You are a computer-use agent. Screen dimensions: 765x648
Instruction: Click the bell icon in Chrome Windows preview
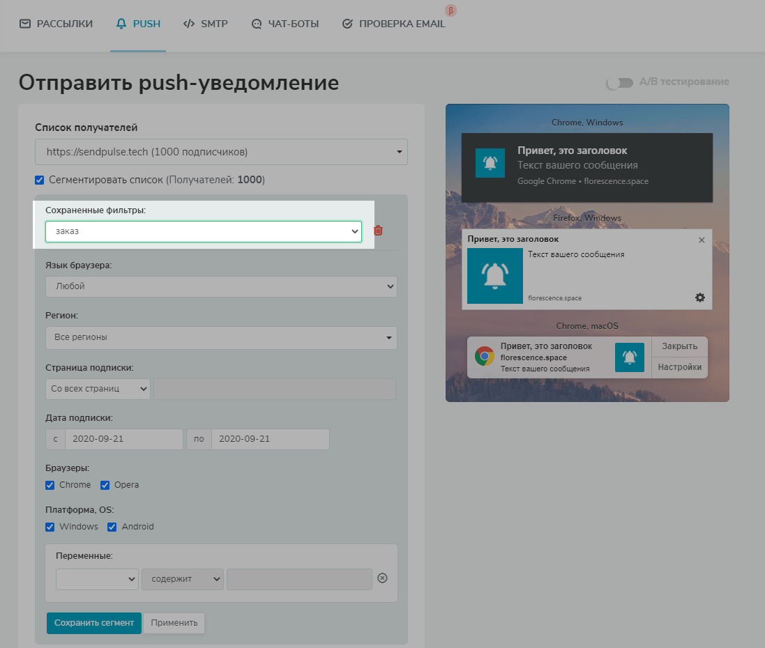pyautogui.click(x=490, y=163)
